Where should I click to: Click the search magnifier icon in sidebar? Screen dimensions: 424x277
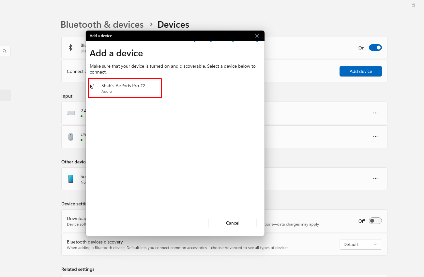click(x=5, y=51)
